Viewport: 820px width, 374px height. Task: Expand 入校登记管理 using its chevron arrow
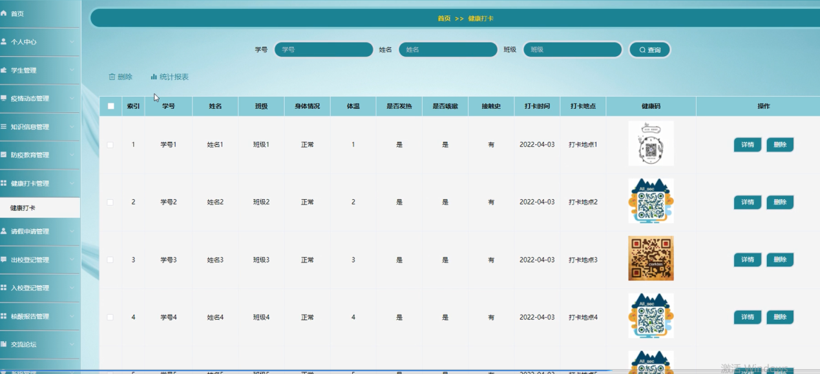click(x=72, y=288)
